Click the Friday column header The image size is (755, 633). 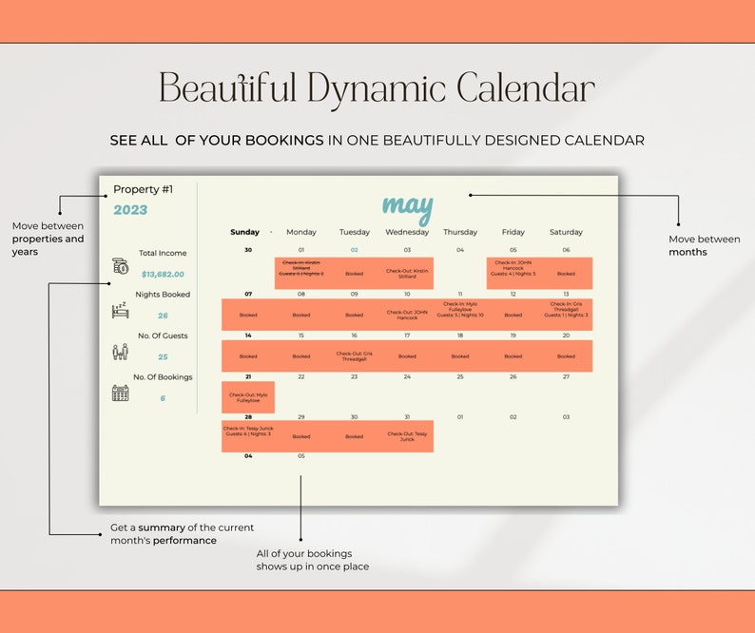(513, 232)
